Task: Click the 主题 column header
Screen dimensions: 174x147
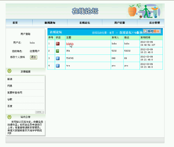Action: point(69,37)
